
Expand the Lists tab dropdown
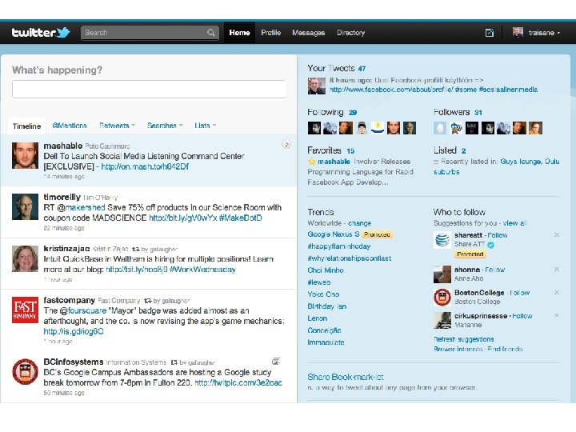(x=214, y=126)
